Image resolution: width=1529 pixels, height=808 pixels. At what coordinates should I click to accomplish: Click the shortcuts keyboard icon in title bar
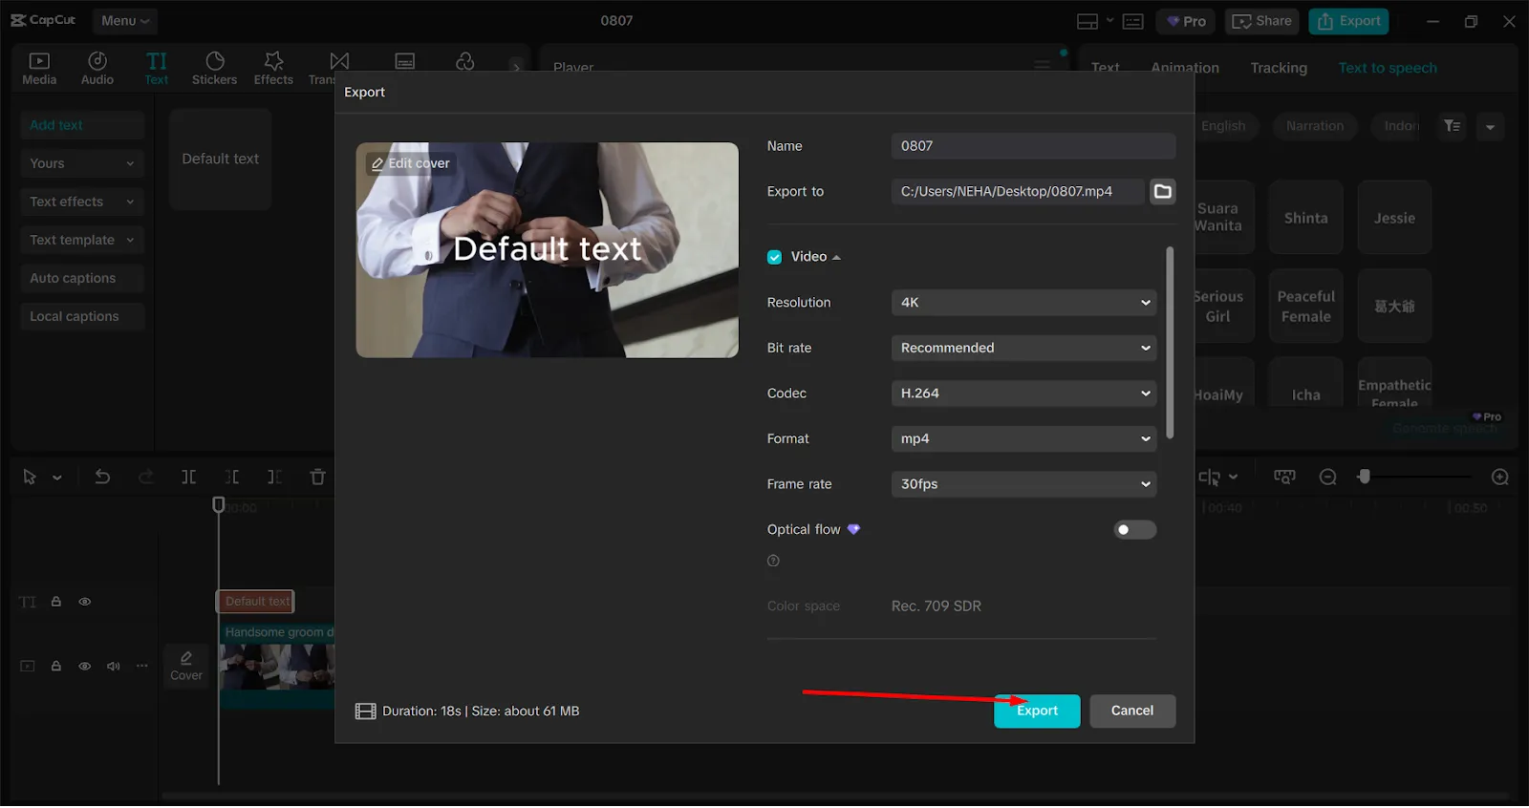pyautogui.click(x=1132, y=21)
